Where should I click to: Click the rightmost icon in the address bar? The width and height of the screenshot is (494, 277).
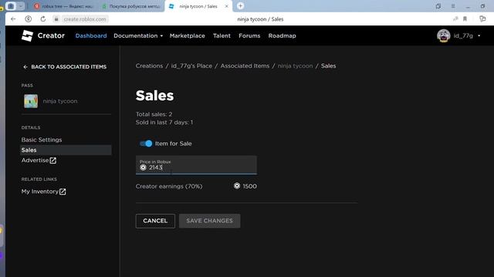click(482, 19)
